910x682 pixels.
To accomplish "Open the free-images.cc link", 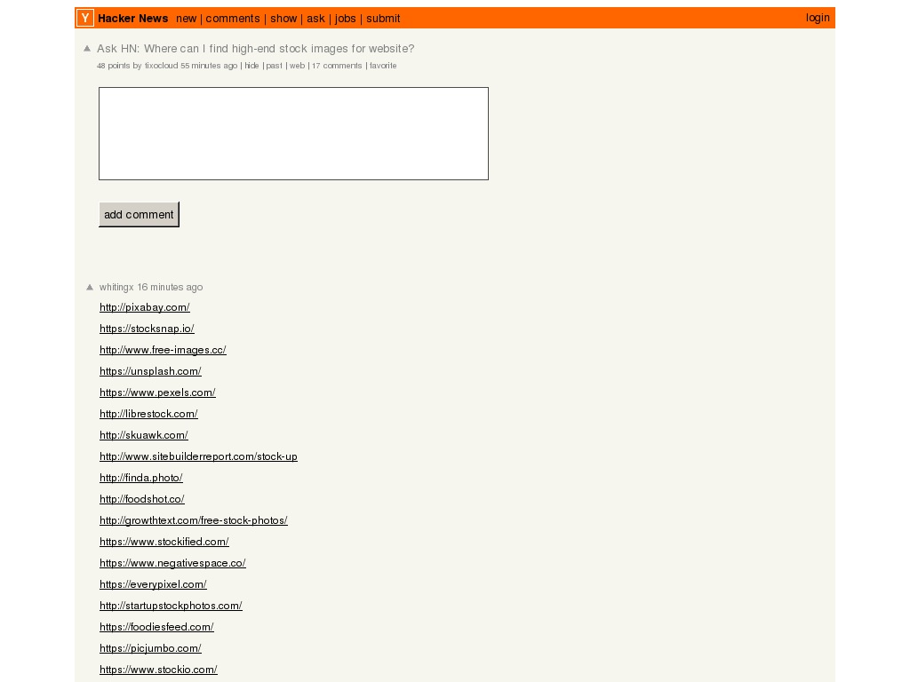I will tap(164, 350).
